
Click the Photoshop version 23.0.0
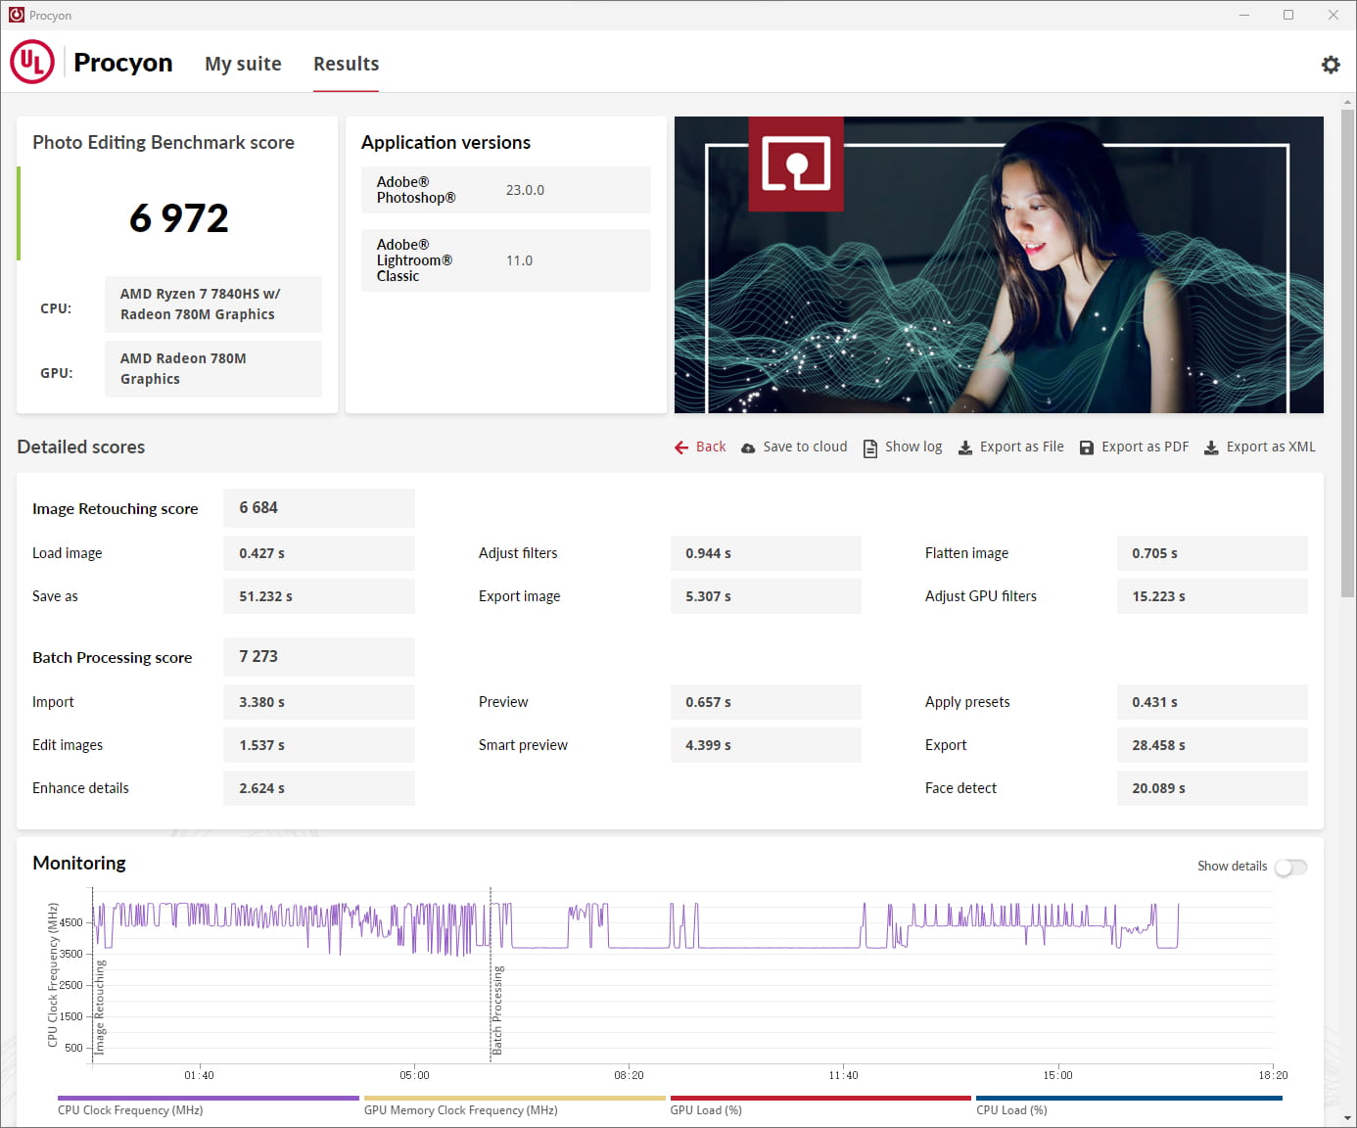point(525,190)
